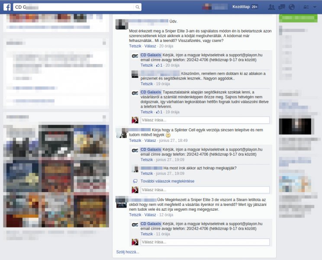Open the CD Galaxis avatar in the 'Tapasztalataink' reply
This screenshot has height=260, width=322.
(x=135, y=93)
